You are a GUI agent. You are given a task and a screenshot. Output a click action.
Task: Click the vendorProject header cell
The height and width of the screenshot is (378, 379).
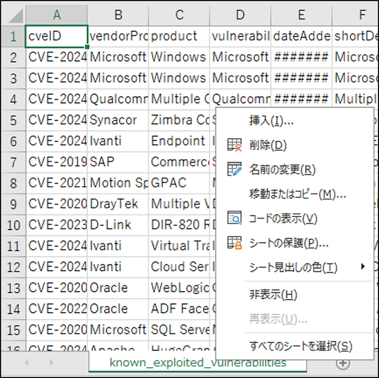pos(118,36)
